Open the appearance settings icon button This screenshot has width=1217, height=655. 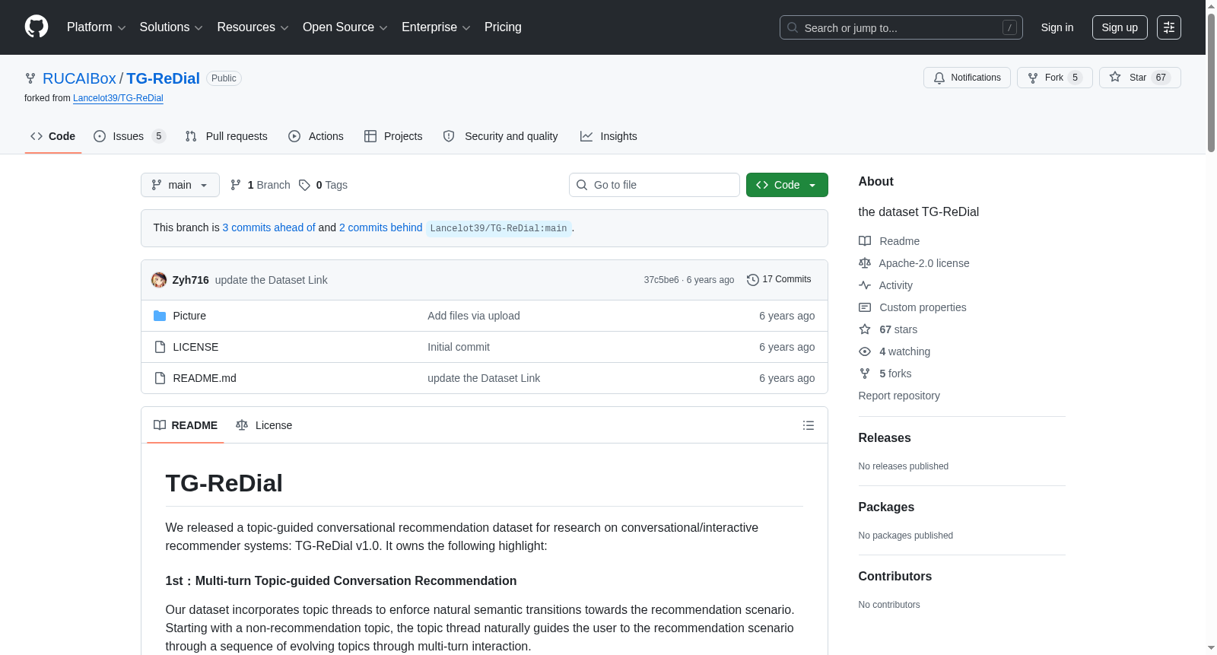pos(1169,27)
